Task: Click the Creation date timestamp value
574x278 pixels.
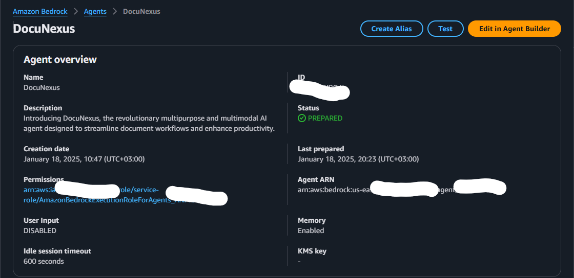Action: (84, 159)
